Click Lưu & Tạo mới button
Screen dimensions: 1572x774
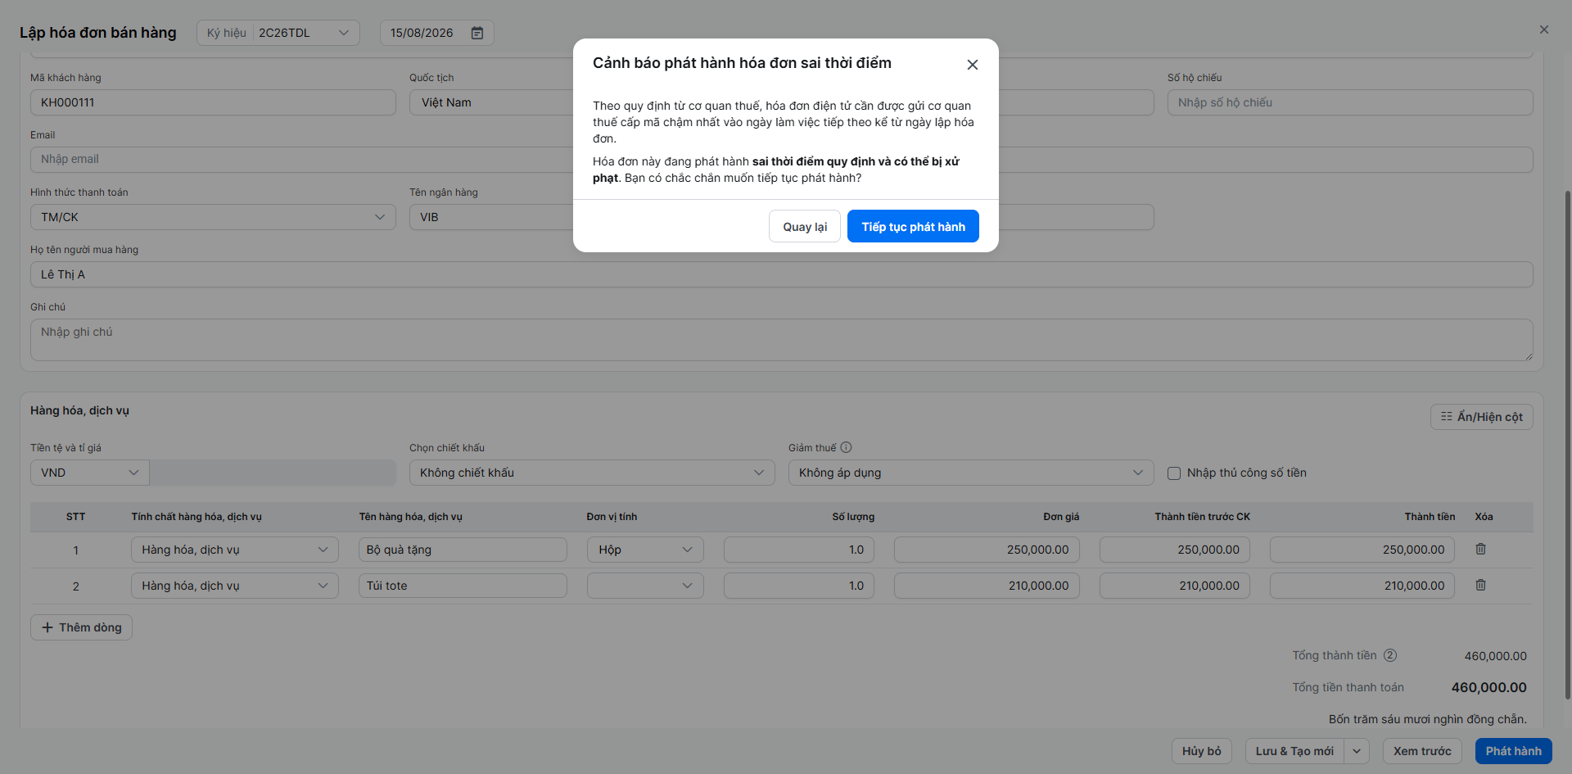[x=1294, y=751]
